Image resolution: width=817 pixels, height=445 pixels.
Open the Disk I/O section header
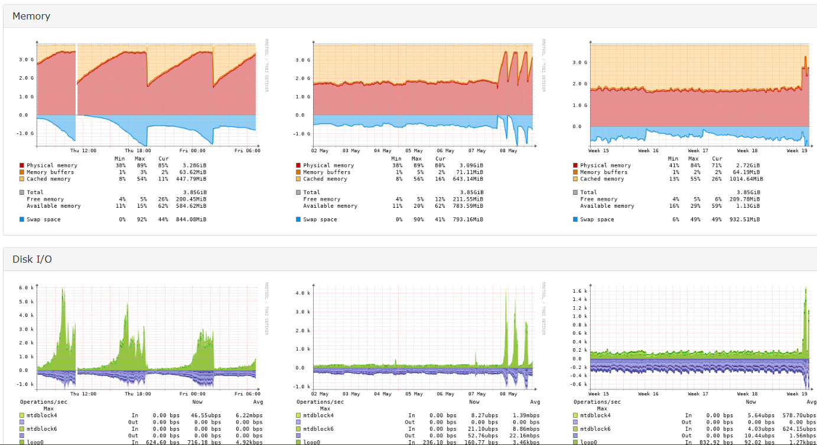[x=32, y=259]
